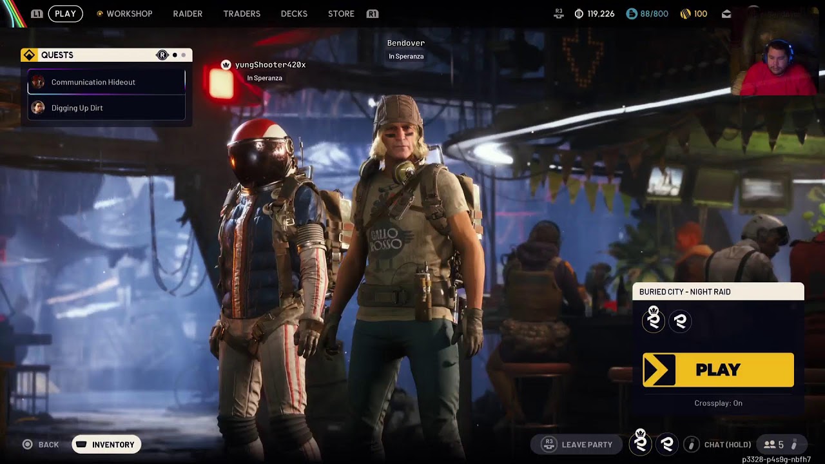Click the yellow Quests diamond icon

coord(28,55)
